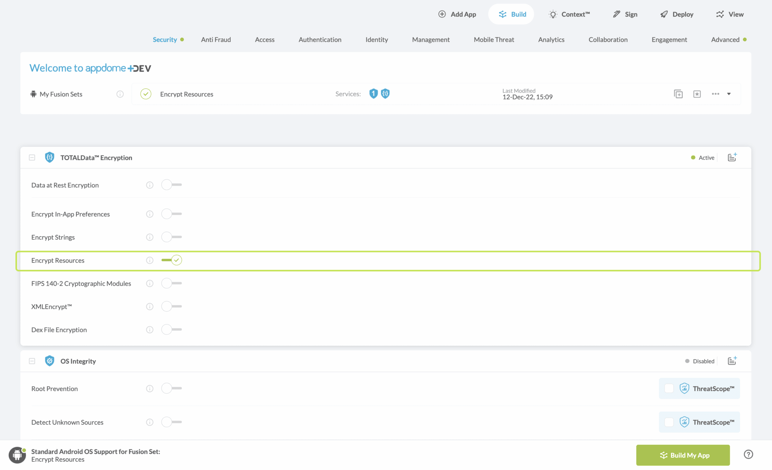Click the Add App button

457,14
